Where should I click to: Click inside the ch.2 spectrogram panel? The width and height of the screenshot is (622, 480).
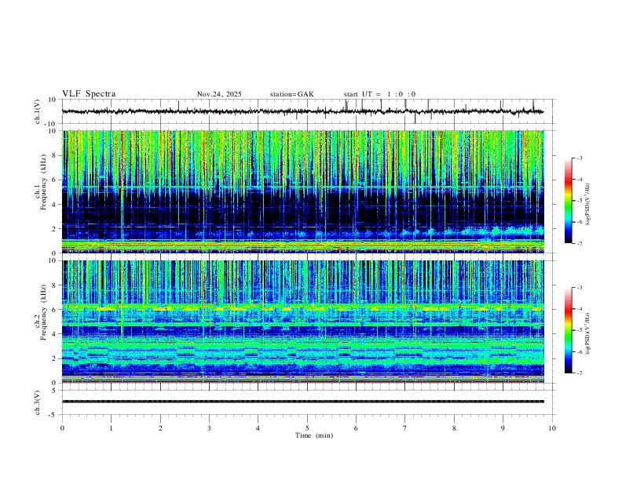pos(302,322)
